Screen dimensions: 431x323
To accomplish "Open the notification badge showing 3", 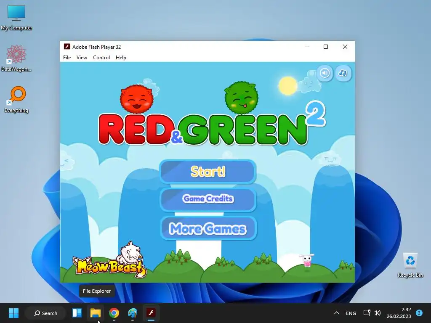I will pos(419,313).
